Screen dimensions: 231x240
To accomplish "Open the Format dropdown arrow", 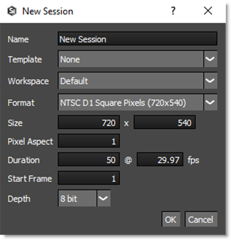I will pos(211,103).
